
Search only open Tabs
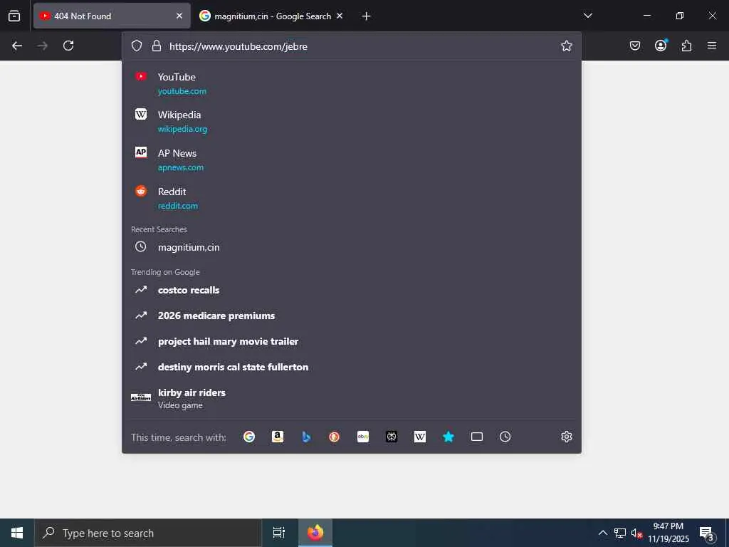(x=477, y=437)
